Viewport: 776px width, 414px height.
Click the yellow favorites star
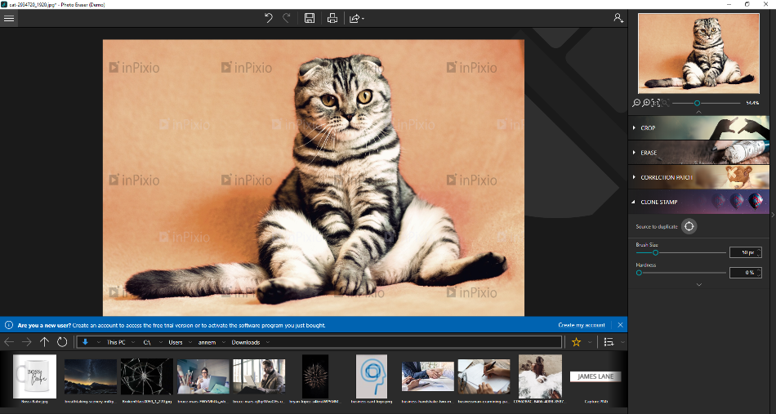576,342
